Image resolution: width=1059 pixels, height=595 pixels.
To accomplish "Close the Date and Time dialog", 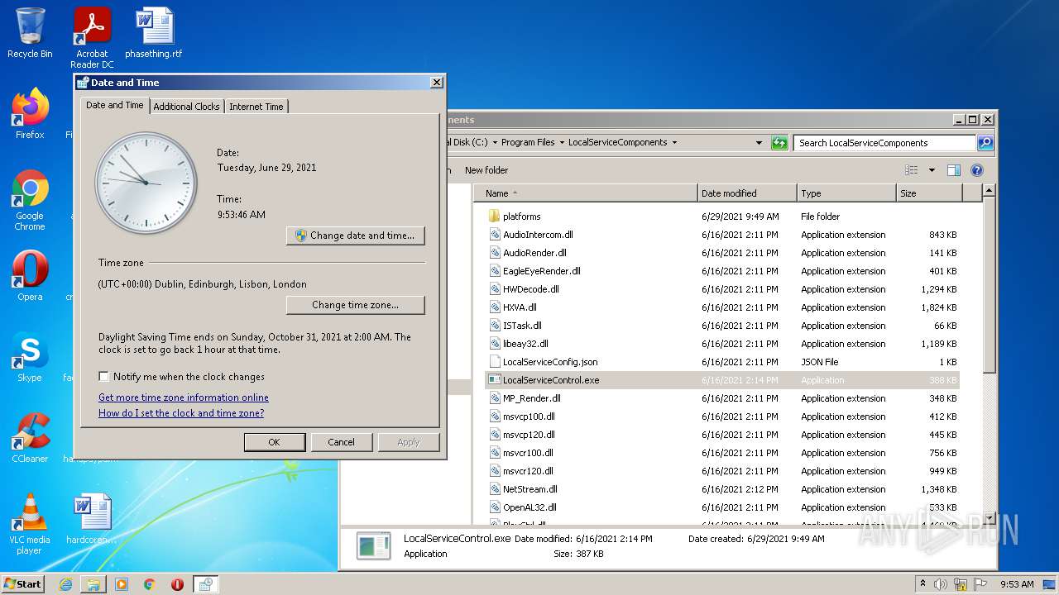I will coord(436,83).
